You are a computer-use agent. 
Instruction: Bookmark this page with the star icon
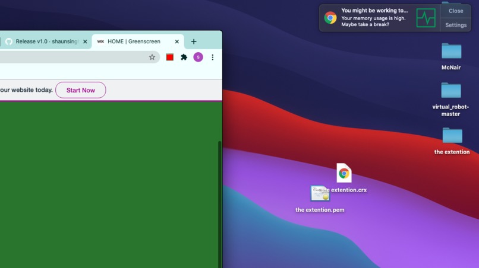tap(152, 57)
